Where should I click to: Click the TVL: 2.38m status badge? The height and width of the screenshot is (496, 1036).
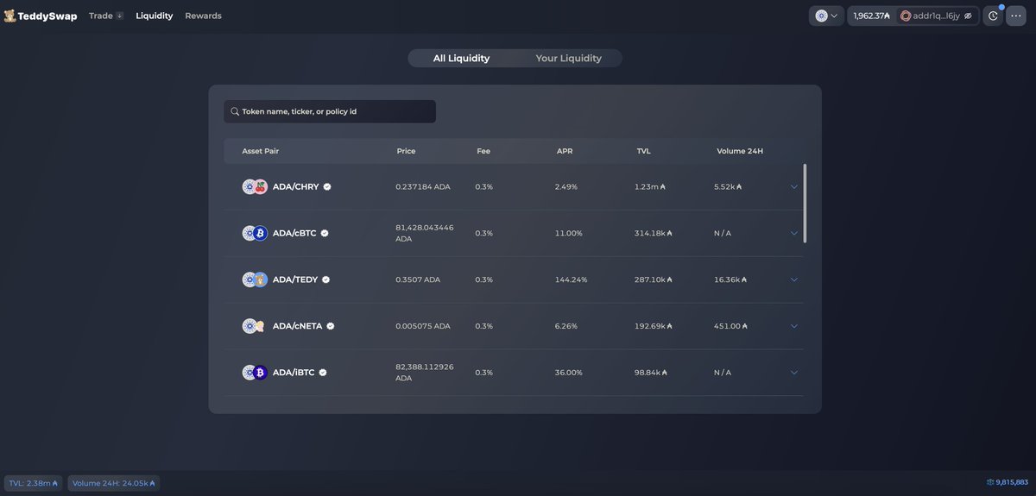coord(33,483)
